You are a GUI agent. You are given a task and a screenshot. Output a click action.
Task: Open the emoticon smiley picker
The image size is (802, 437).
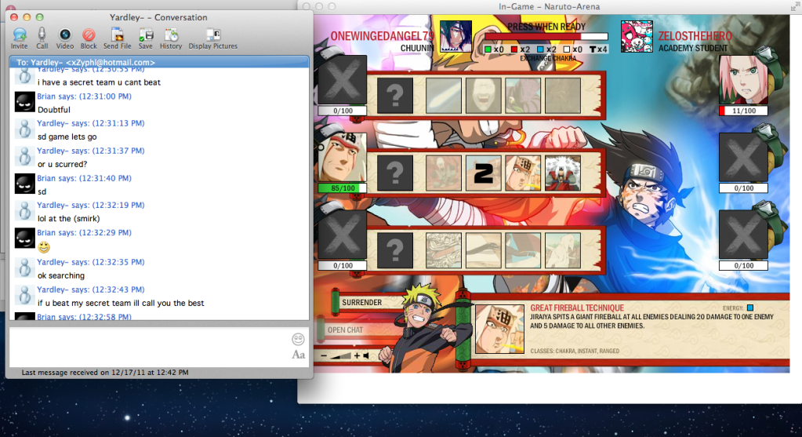pos(298,340)
